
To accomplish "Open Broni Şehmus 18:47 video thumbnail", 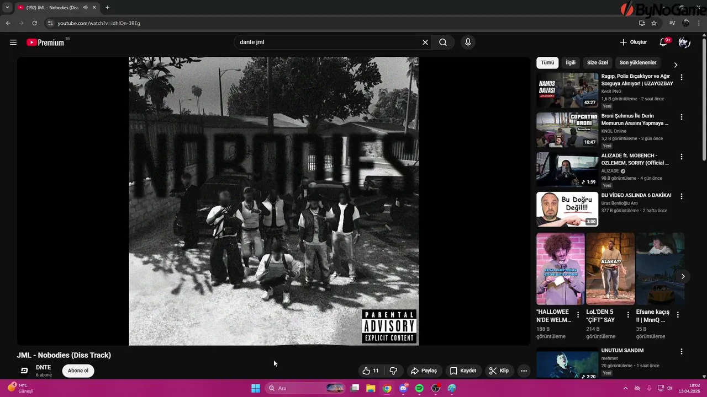I will click(567, 130).
